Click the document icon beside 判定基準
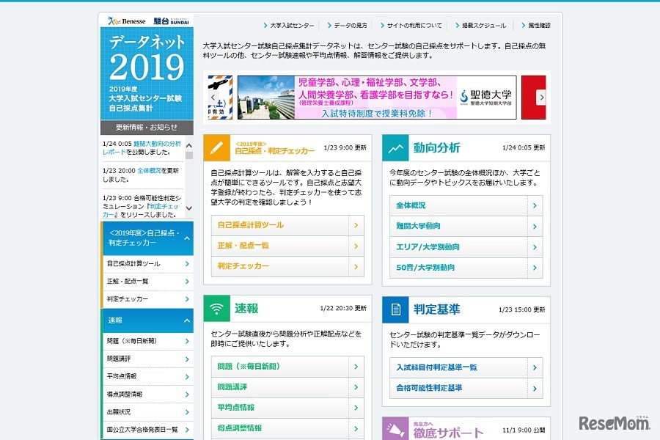Screen dimensions: 660x440 pos(395,309)
